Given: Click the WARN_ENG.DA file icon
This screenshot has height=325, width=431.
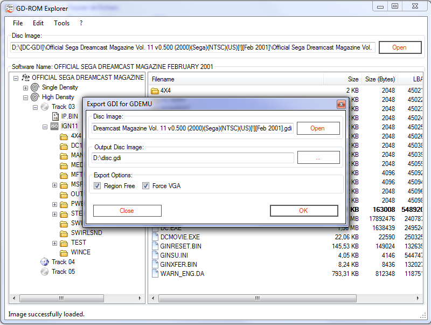Looking at the screenshot, I should (155, 274).
